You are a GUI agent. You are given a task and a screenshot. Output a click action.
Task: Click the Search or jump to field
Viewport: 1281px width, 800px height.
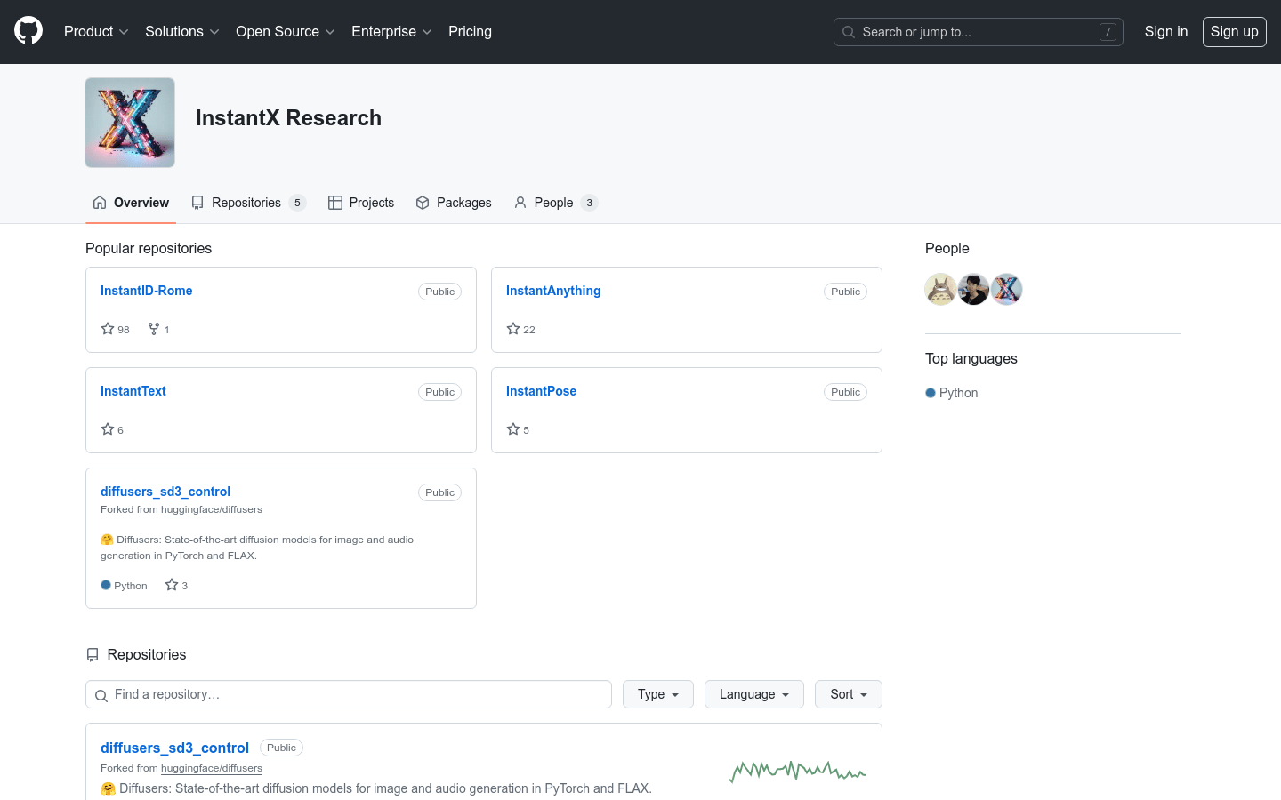point(978,32)
